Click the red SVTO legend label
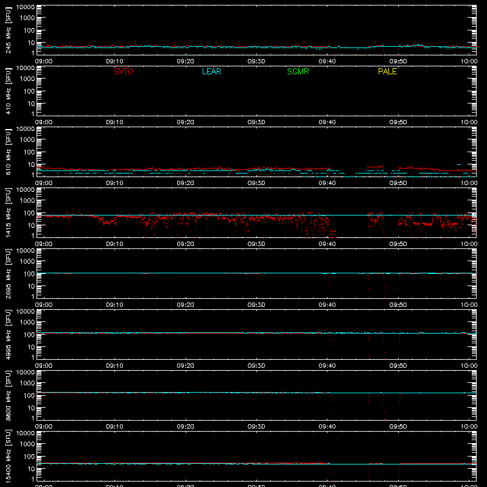This screenshot has height=487, width=487. 124,71
